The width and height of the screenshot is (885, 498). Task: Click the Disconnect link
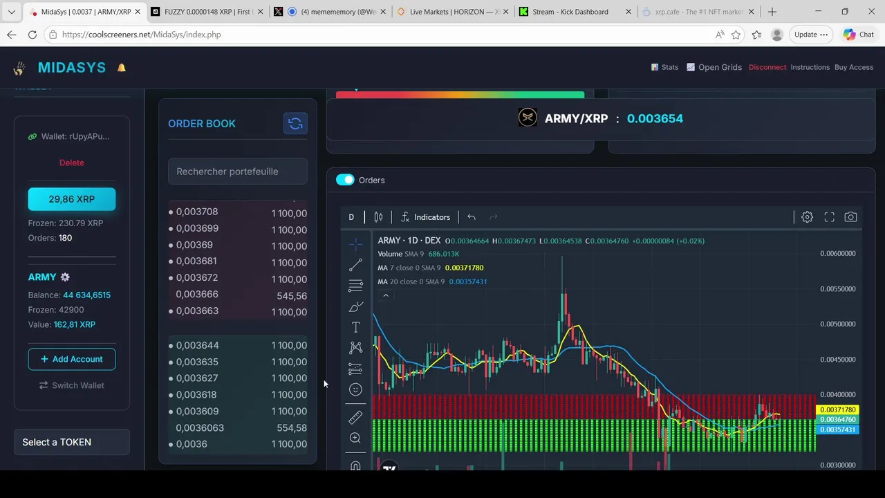(x=767, y=67)
